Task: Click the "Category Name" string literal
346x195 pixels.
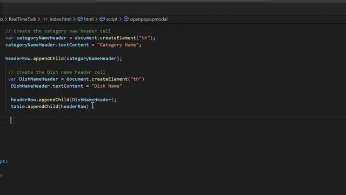Action: tap(118, 45)
